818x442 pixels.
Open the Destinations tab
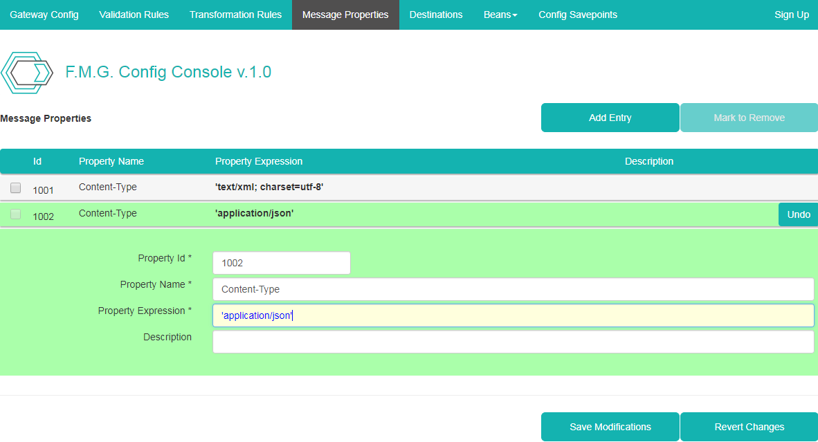pos(436,15)
